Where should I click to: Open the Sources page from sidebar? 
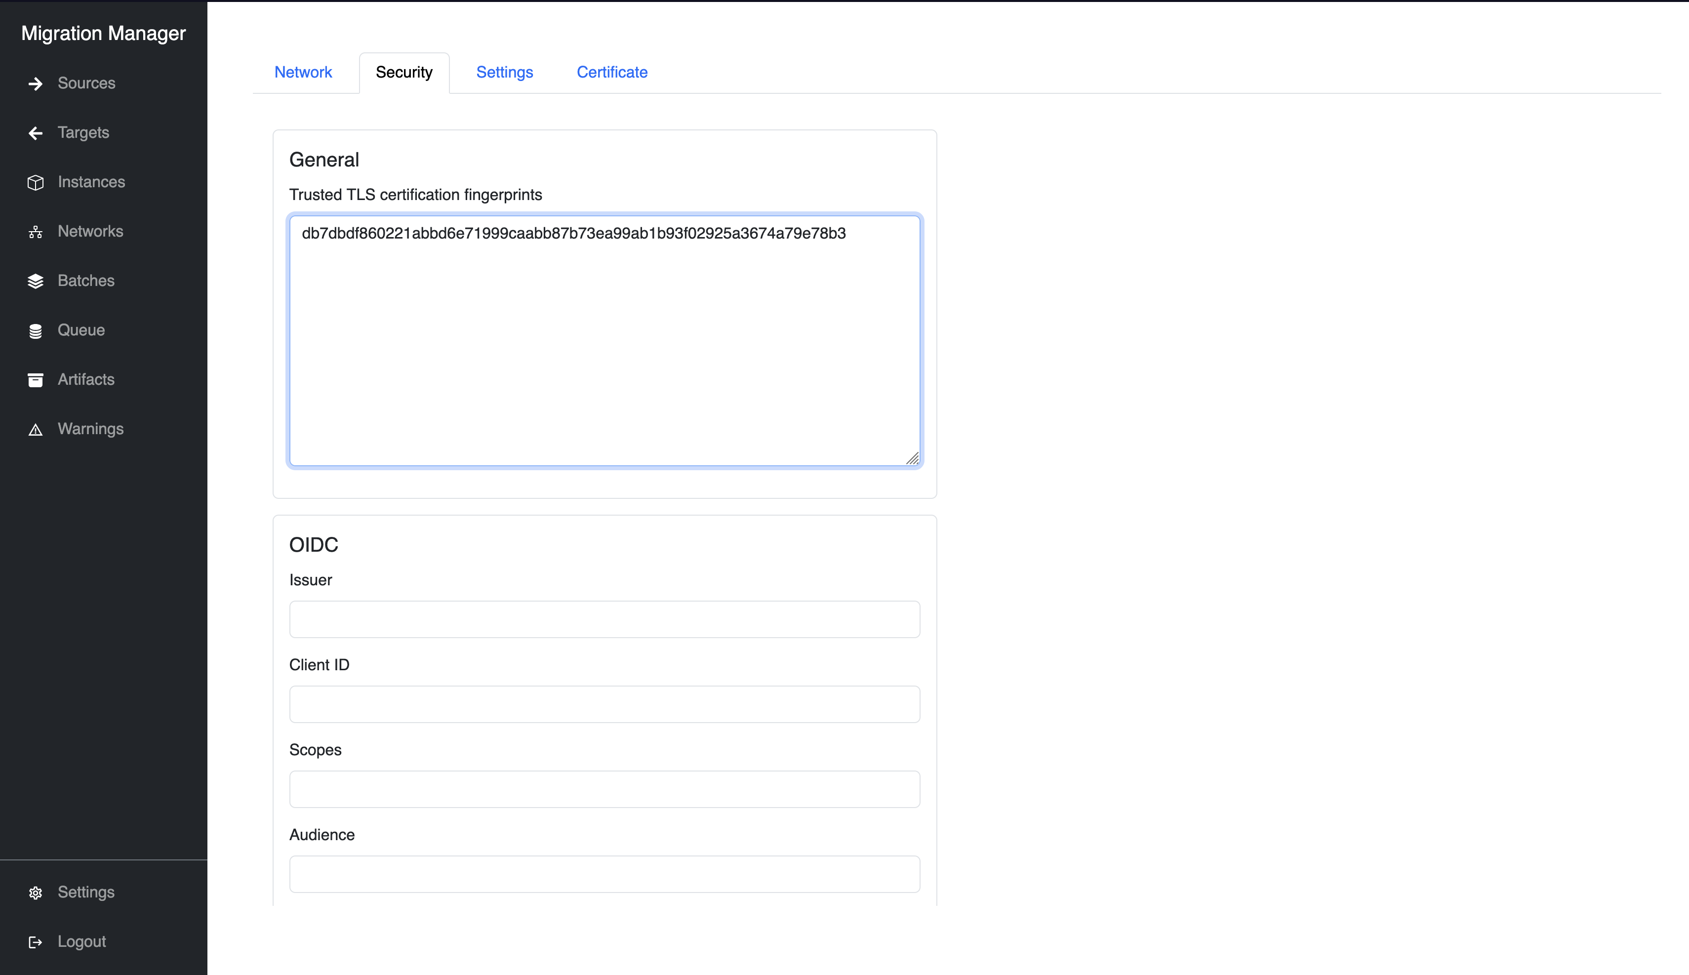(x=86, y=83)
